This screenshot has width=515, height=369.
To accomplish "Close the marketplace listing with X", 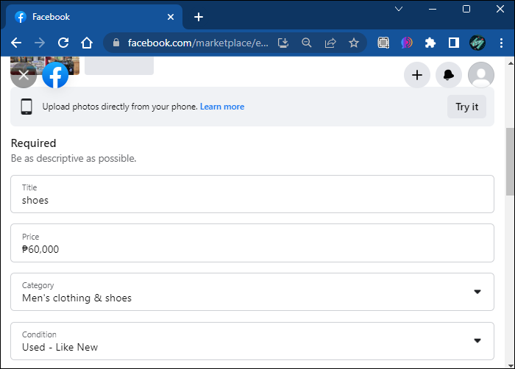I will 24,75.
